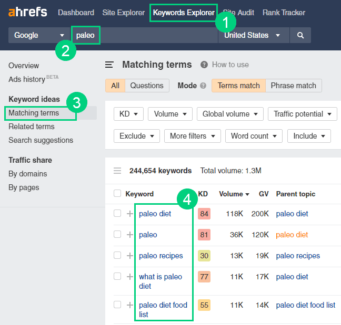This screenshot has width=341, height=325.
Task: Click the KD 30 difficulty badge
Action: pos(204,256)
